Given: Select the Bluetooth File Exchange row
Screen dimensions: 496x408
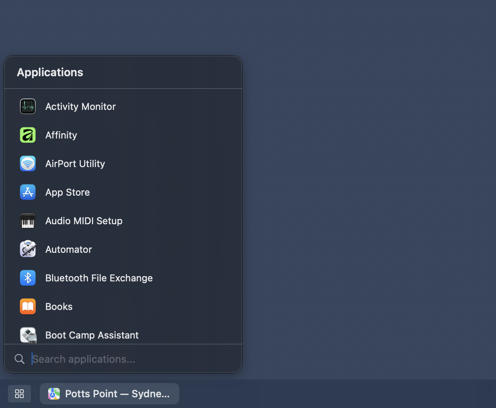Looking at the screenshot, I should pos(99,278).
